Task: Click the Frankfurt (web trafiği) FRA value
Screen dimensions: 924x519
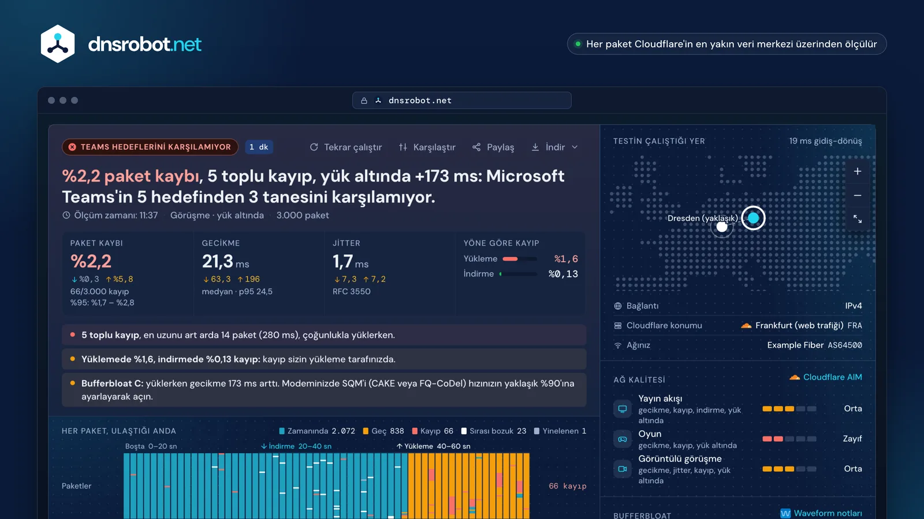Action: pyautogui.click(x=802, y=326)
